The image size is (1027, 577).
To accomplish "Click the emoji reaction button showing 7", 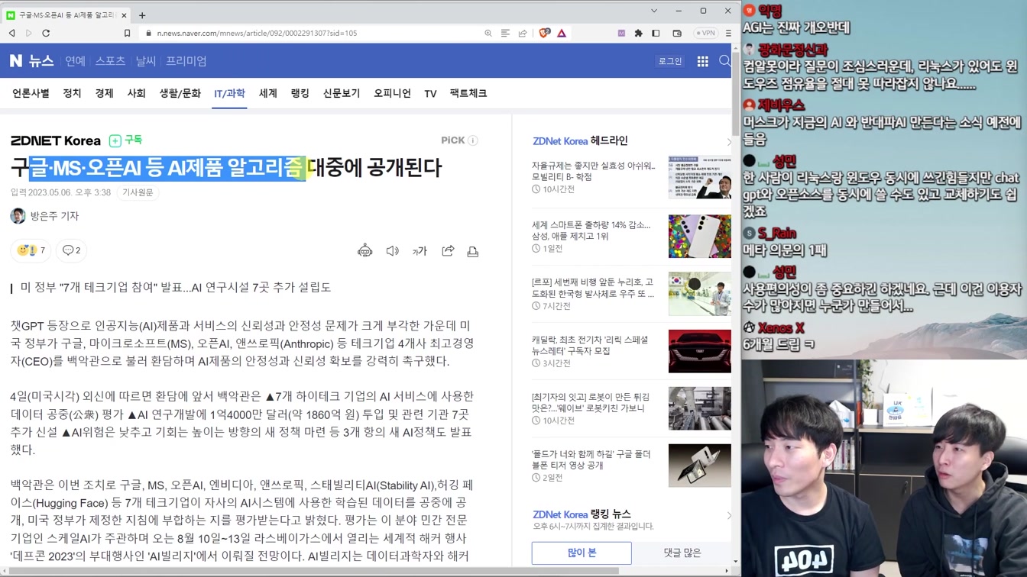I will [31, 250].
